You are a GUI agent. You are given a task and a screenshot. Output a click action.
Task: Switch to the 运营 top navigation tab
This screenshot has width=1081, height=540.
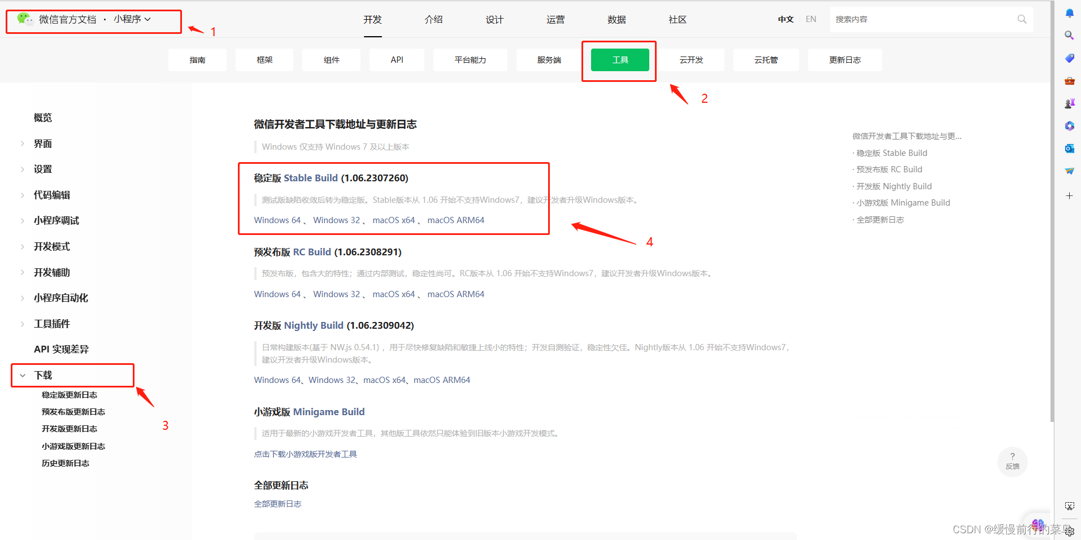click(x=555, y=19)
